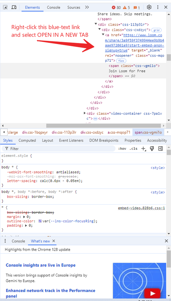
Task: Open the Console panel tab
Action: pos(54,8)
